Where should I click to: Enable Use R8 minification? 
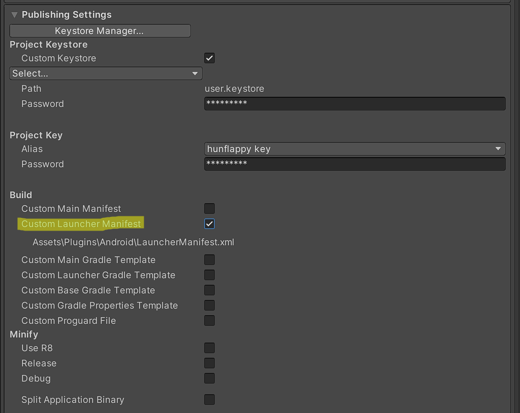(209, 348)
